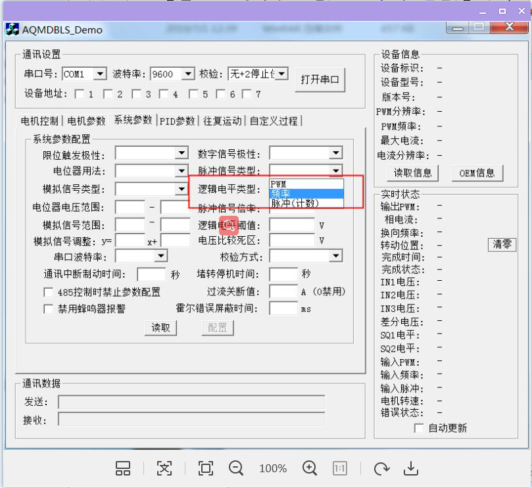The width and height of the screenshot is (532, 488).
Task: Click the 打开串口 button
Action: [x=320, y=80]
